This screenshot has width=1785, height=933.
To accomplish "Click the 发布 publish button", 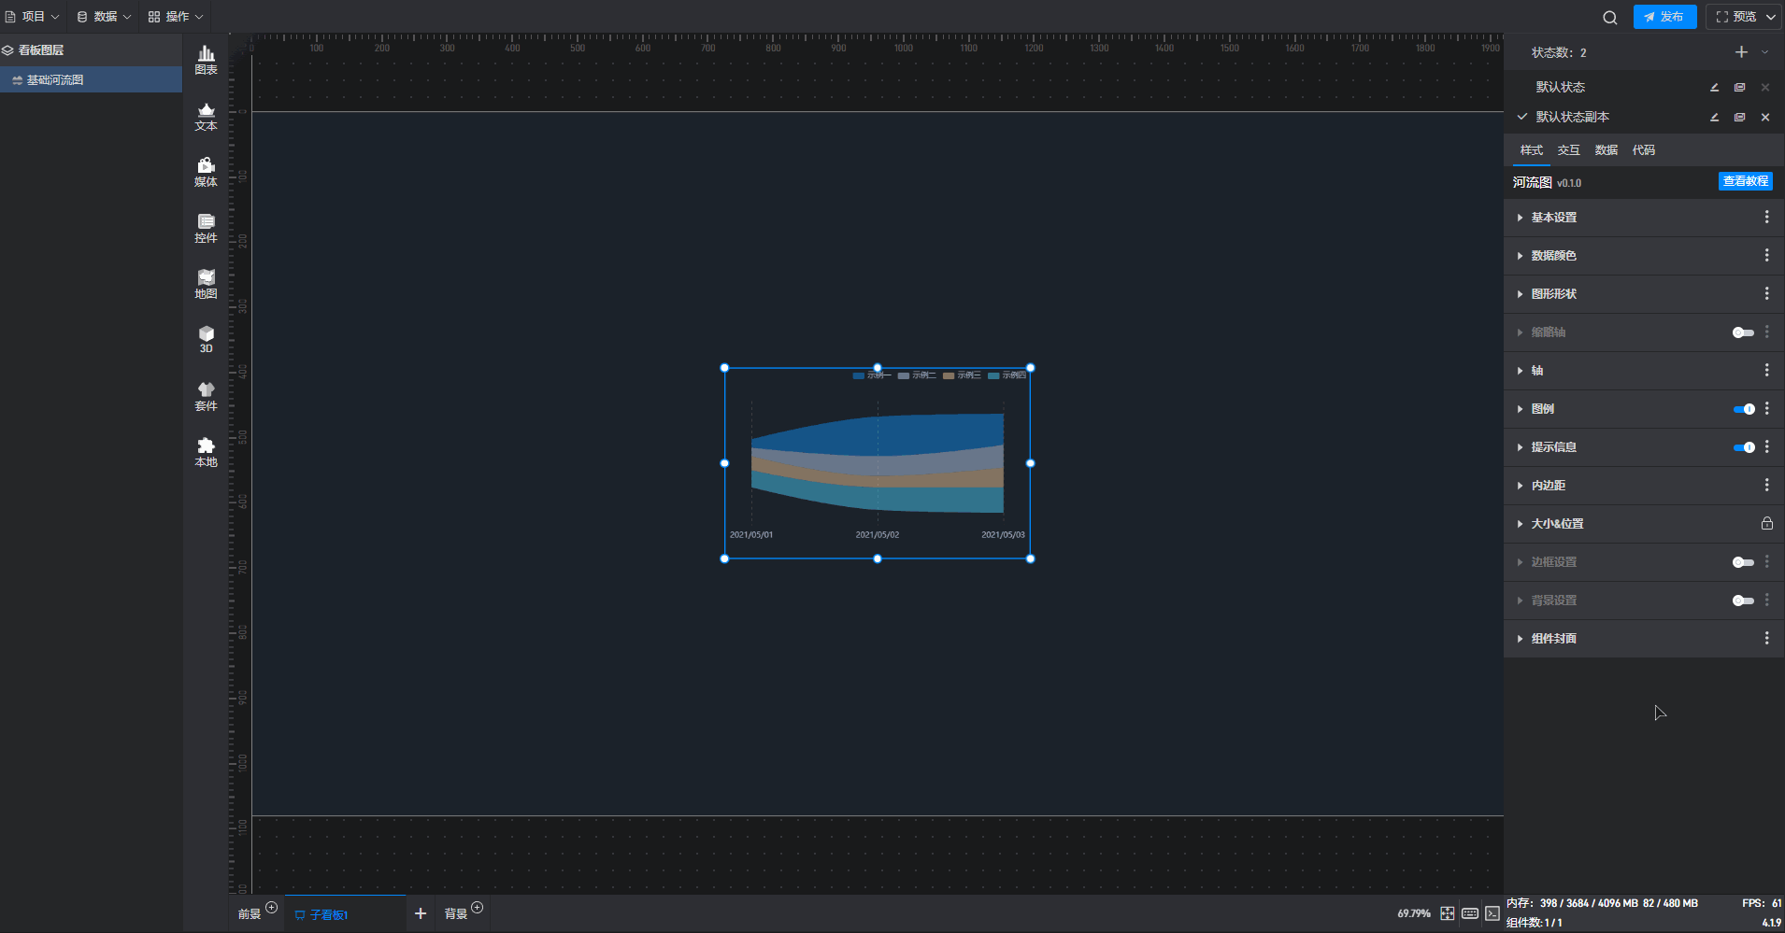I will pyautogui.click(x=1664, y=17).
